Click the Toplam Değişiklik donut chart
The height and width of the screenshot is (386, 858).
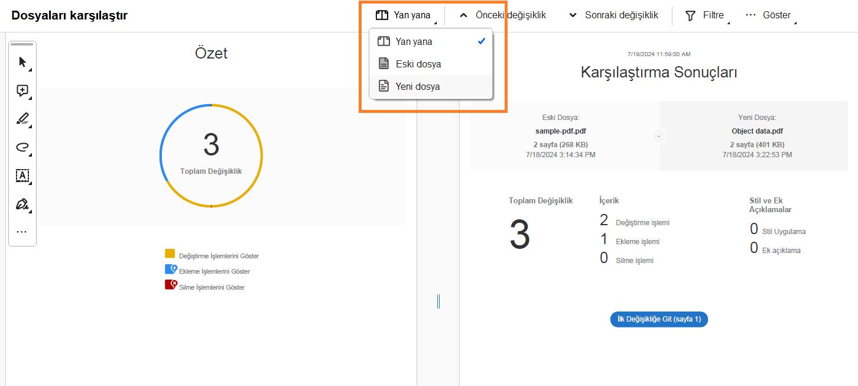tap(211, 154)
